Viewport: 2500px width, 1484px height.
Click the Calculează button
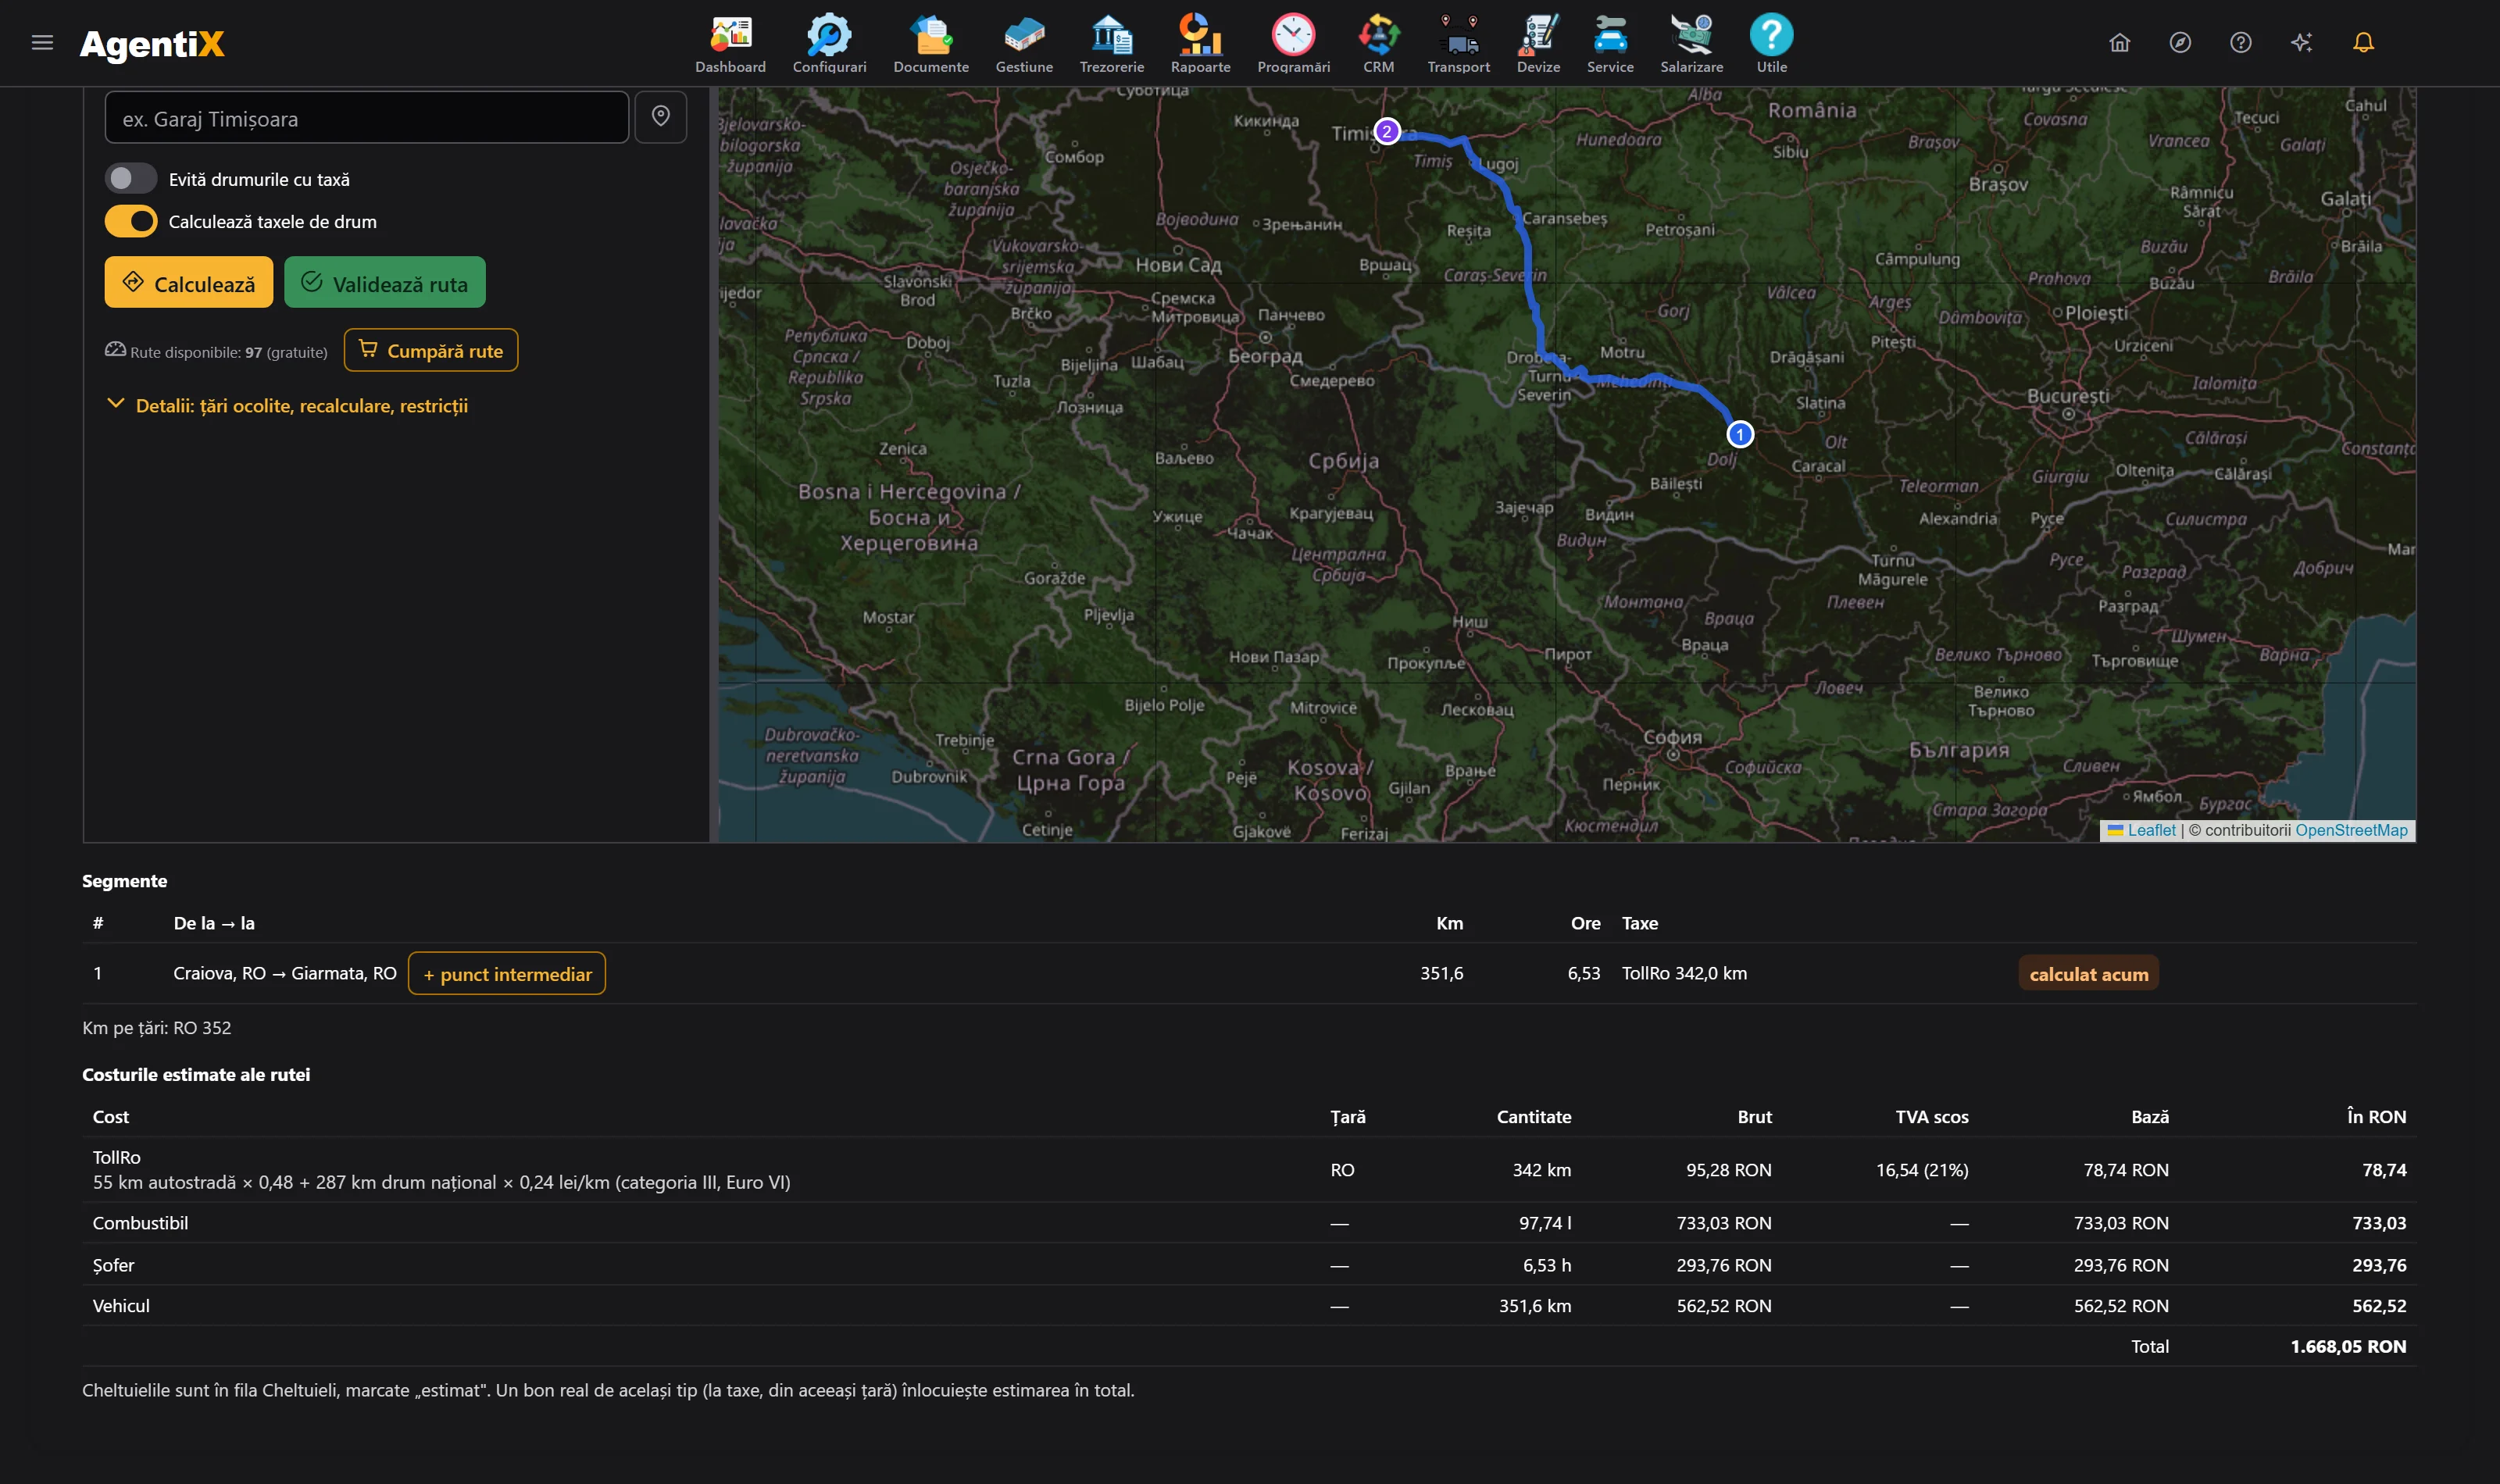tap(189, 282)
